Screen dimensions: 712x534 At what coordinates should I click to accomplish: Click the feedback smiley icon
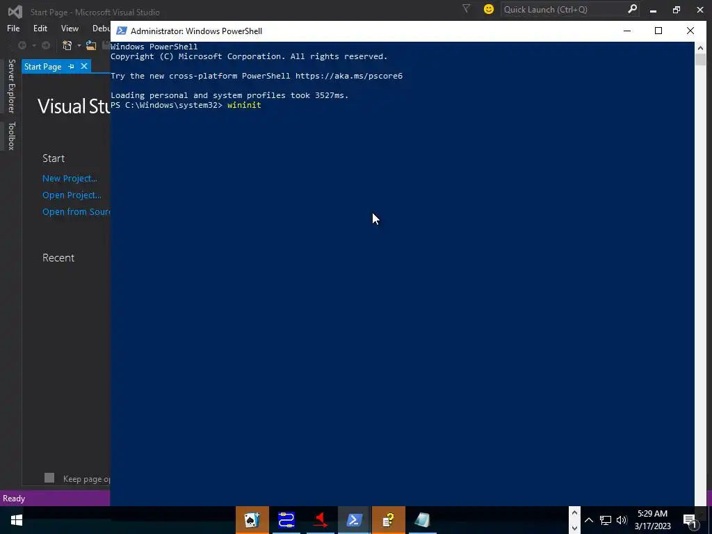pyautogui.click(x=489, y=9)
